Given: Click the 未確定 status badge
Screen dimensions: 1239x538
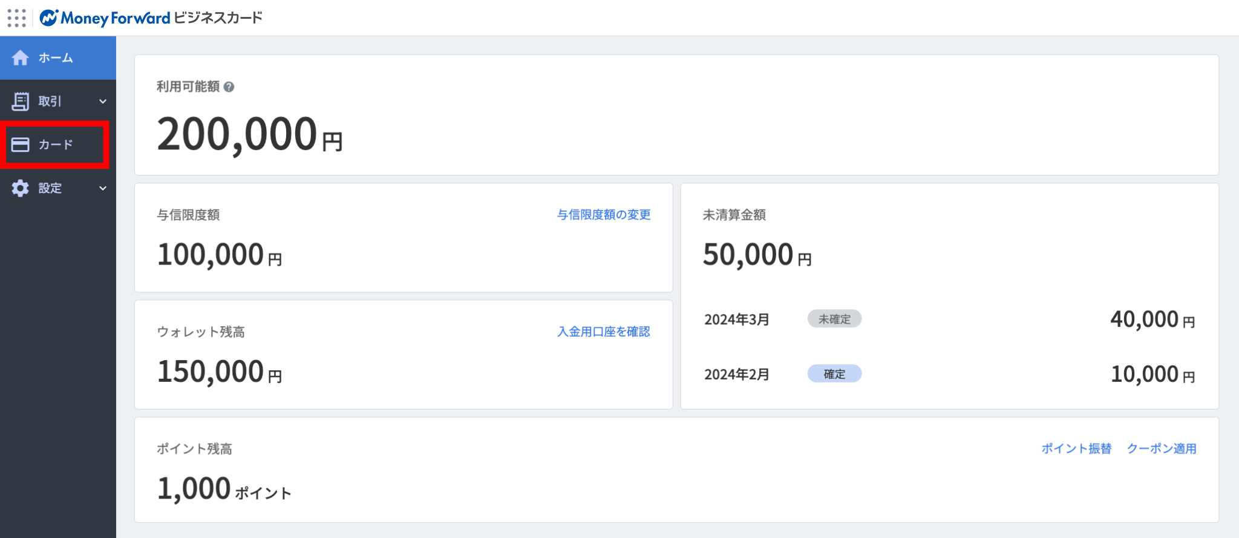Looking at the screenshot, I should coord(834,319).
